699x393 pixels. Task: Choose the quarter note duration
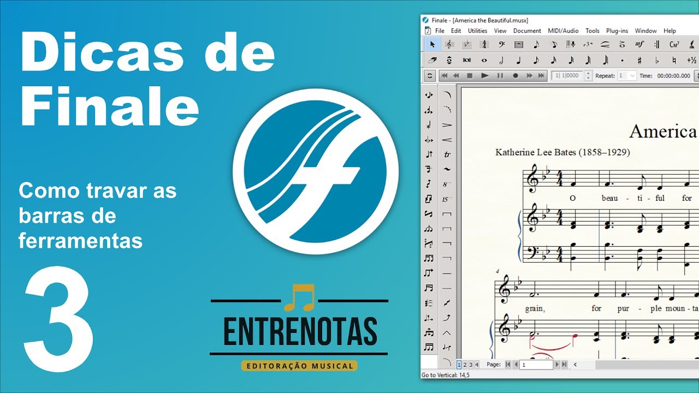pyautogui.click(x=519, y=60)
